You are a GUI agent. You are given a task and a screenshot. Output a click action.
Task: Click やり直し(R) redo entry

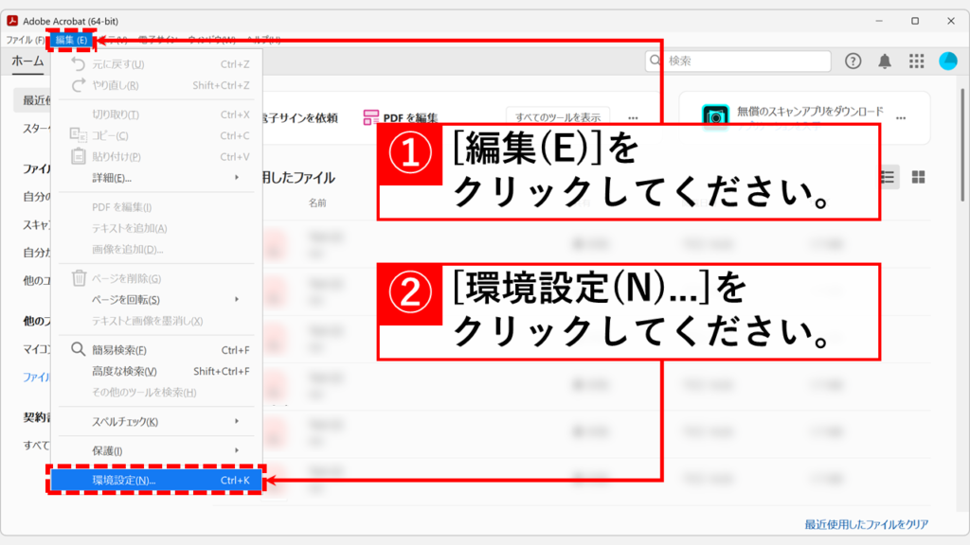point(156,85)
